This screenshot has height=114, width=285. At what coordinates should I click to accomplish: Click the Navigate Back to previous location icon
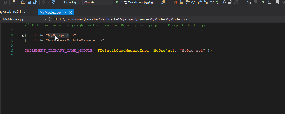tap(200, 2)
